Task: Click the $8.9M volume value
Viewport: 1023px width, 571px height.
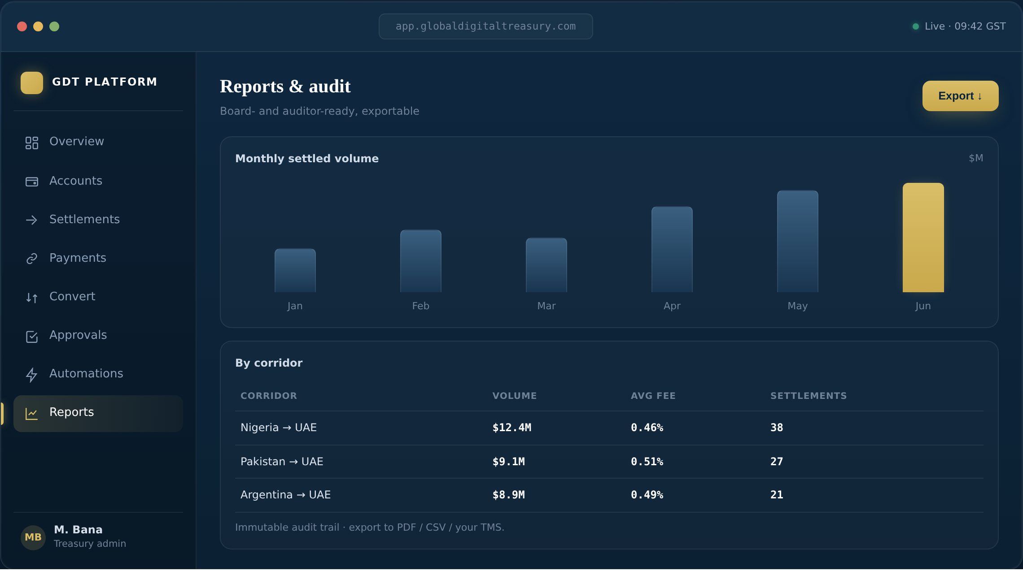Action: (508, 495)
